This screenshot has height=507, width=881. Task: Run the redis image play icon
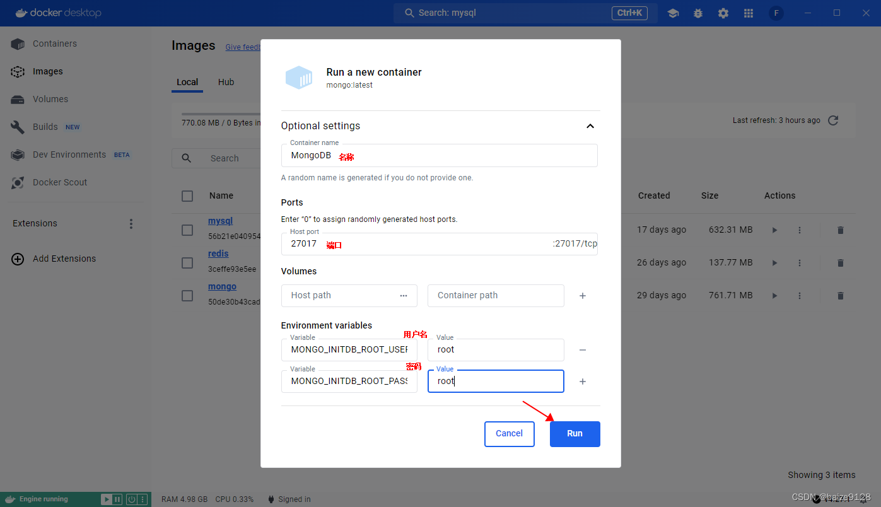pyautogui.click(x=774, y=263)
